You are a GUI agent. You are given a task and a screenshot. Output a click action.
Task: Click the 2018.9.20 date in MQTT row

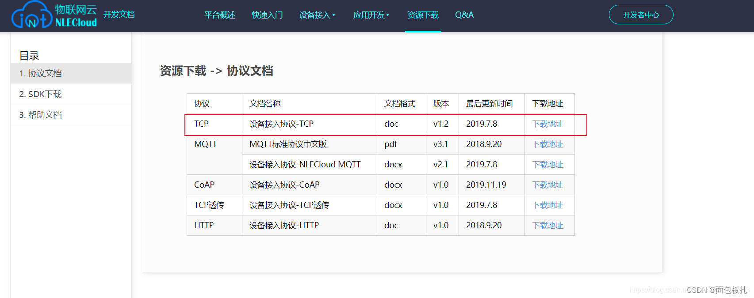point(492,144)
